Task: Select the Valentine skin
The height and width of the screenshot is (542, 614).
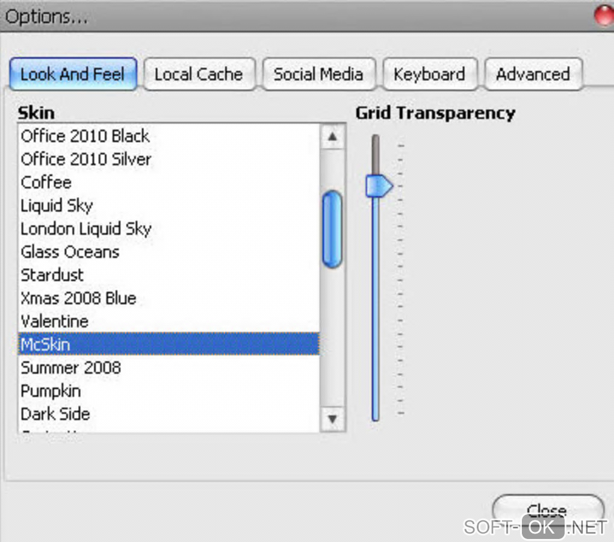Action: click(169, 321)
